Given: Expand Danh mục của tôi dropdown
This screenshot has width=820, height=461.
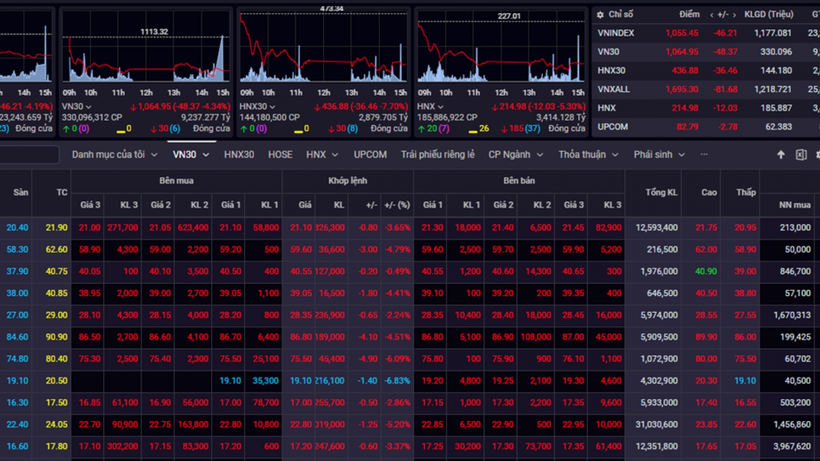Looking at the screenshot, I should (154, 155).
